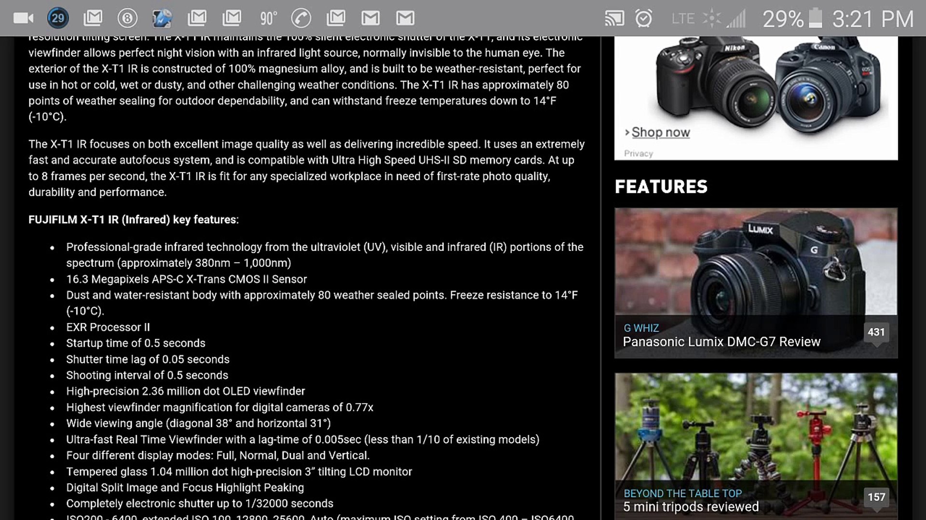The width and height of the screenshot is (926, 520).
Task: Click the Lumix G7 camera thumbnail image
Action: 756,262
